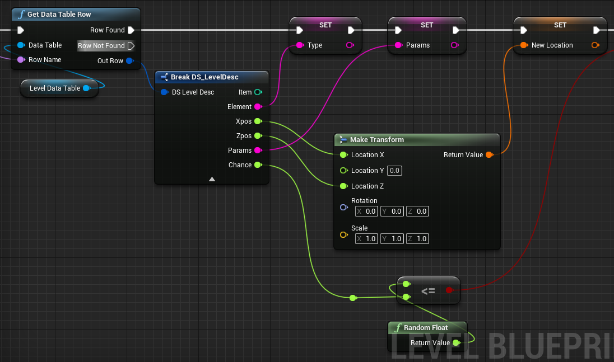614x362 pixels.
Task: Click the Scale Z value field
Action: point(417,239)
